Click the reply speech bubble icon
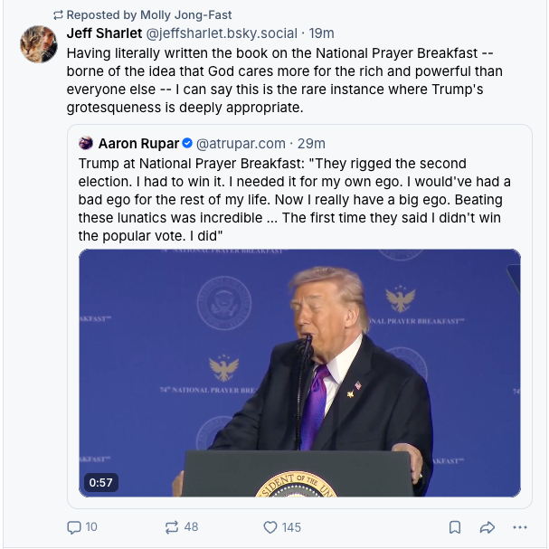Viewport: 549px width, 549px height. pyautogui.click(x=74, y=527)
